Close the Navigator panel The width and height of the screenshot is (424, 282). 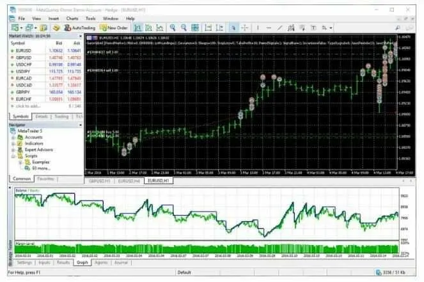(81, 125)
